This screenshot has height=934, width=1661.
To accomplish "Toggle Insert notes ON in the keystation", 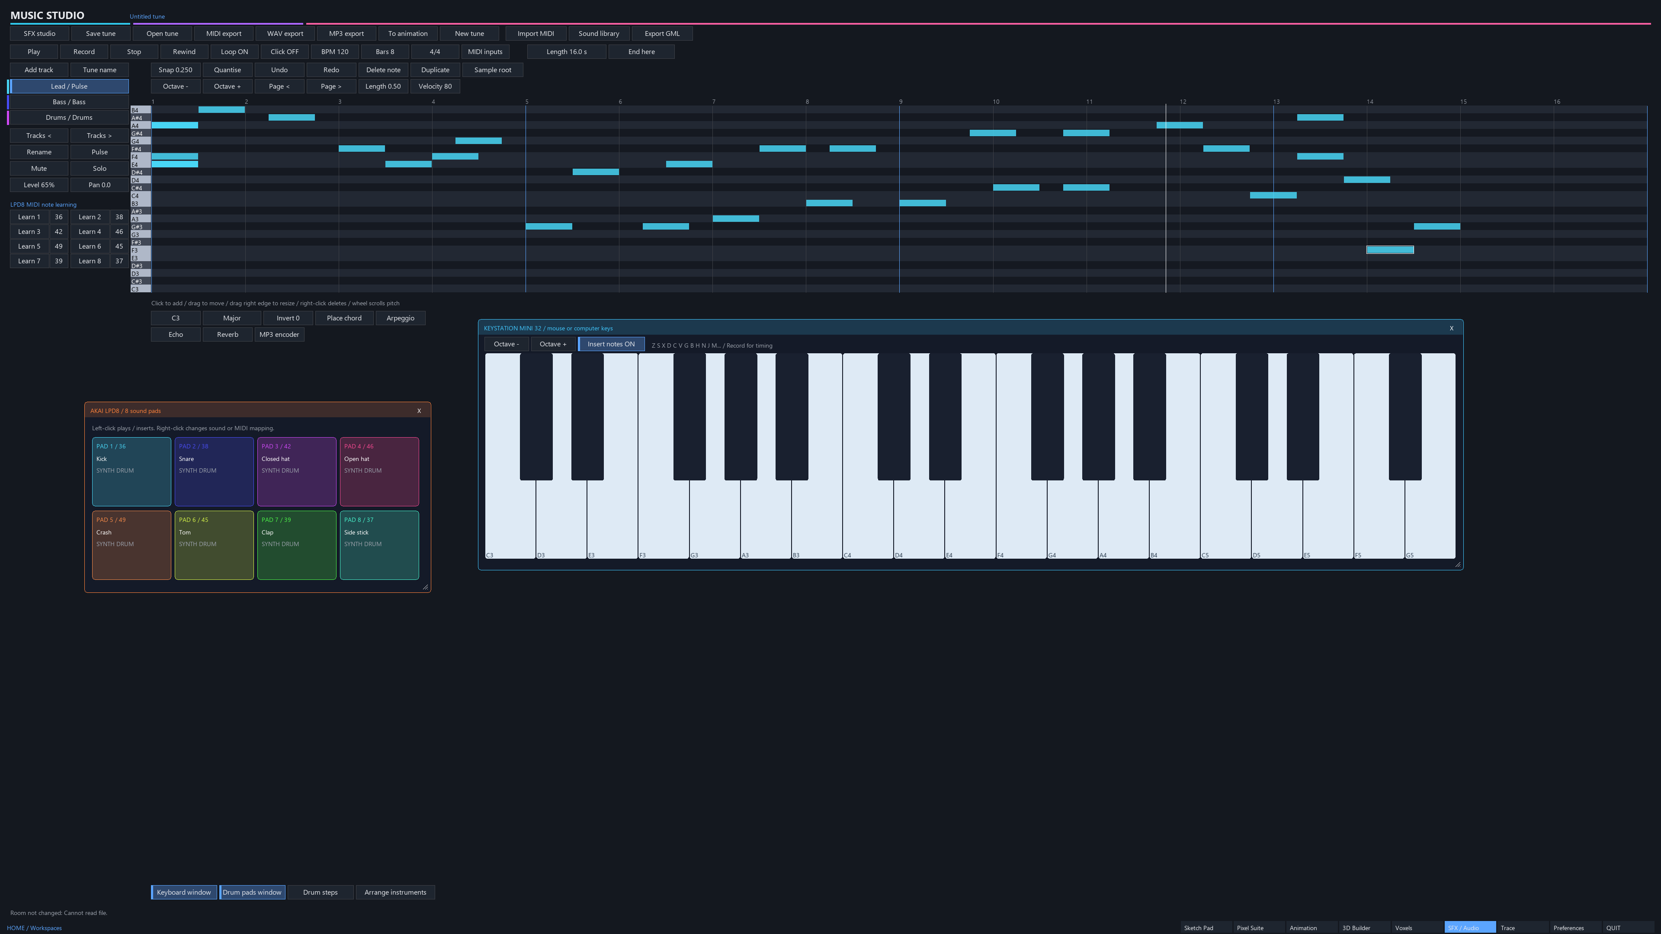I will tap(611, 344).
